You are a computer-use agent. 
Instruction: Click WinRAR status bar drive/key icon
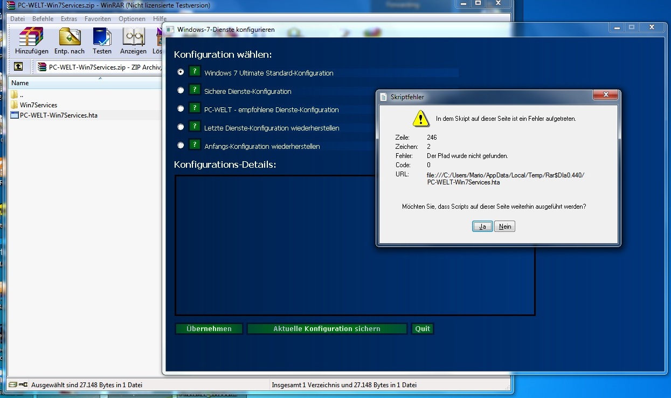pyautogui.click(x=18, y=385)
